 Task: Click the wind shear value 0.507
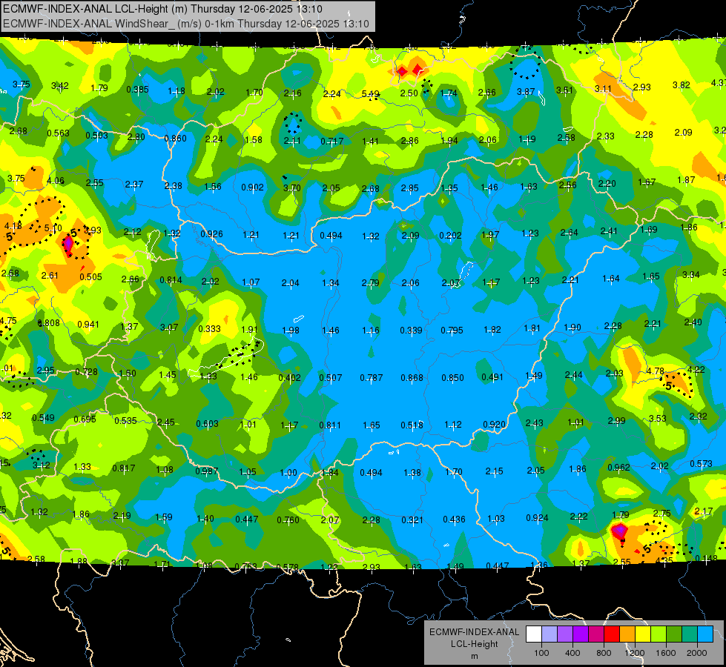click(330, 377)
